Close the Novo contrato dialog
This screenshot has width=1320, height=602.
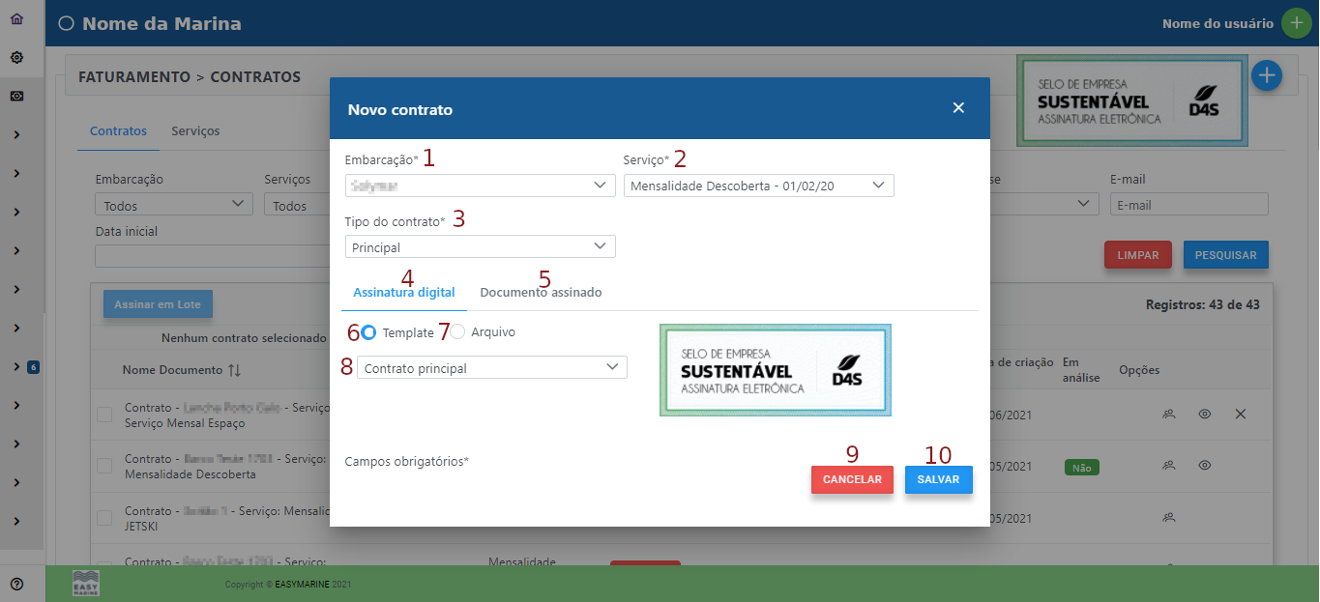958,108
